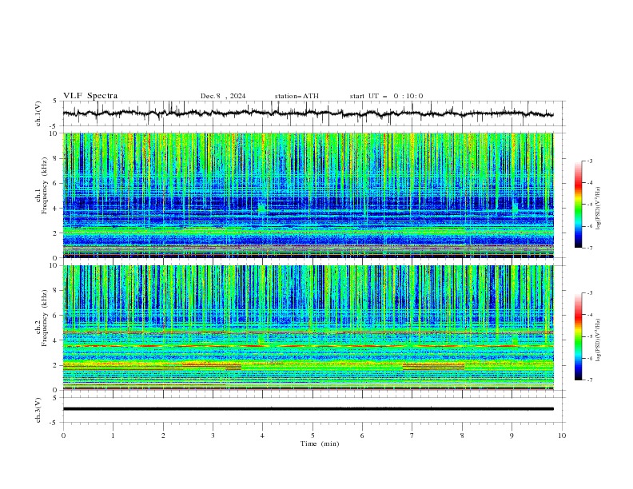This screenshot has height=489, width=633.
Task: Click the upper ch.1 PSD color bar
Action: pyautogui.click(x=579, y=205)
